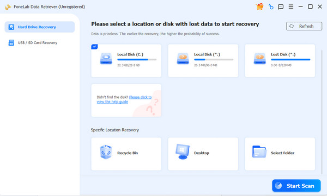Viewport: 327px width, 196px height.
Task: Click the Recycle Bin icon
Action: [x=106, y=153]
